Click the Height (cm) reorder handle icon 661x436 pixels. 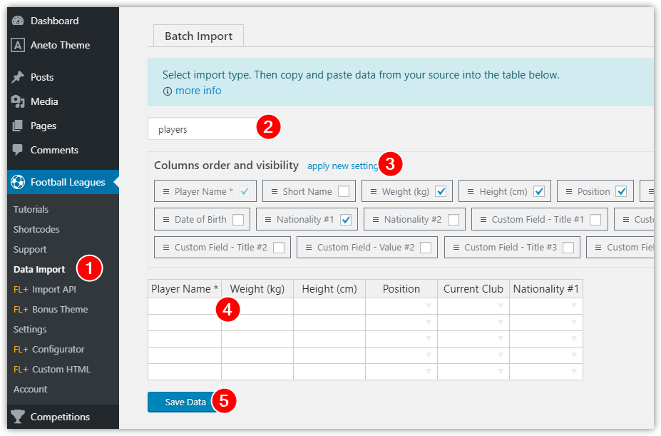coord(471,192)
